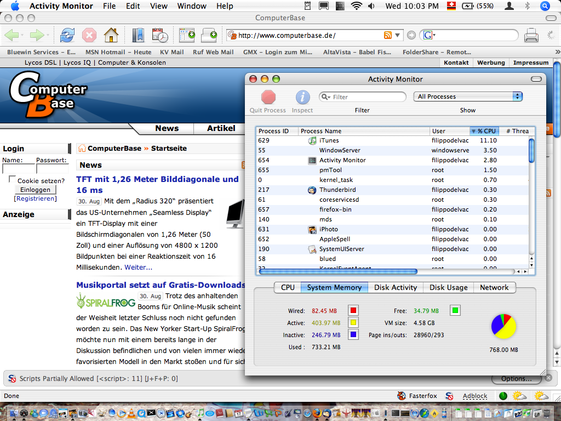561x421 pixels.
Task: Click the Bluetooth icon in menu bar
Action: [x=527, y=5]
